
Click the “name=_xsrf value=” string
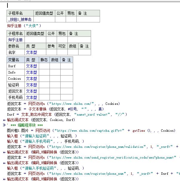(x=92, y=114)
